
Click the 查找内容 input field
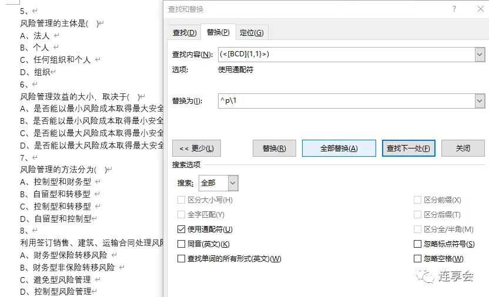[347, 55]
